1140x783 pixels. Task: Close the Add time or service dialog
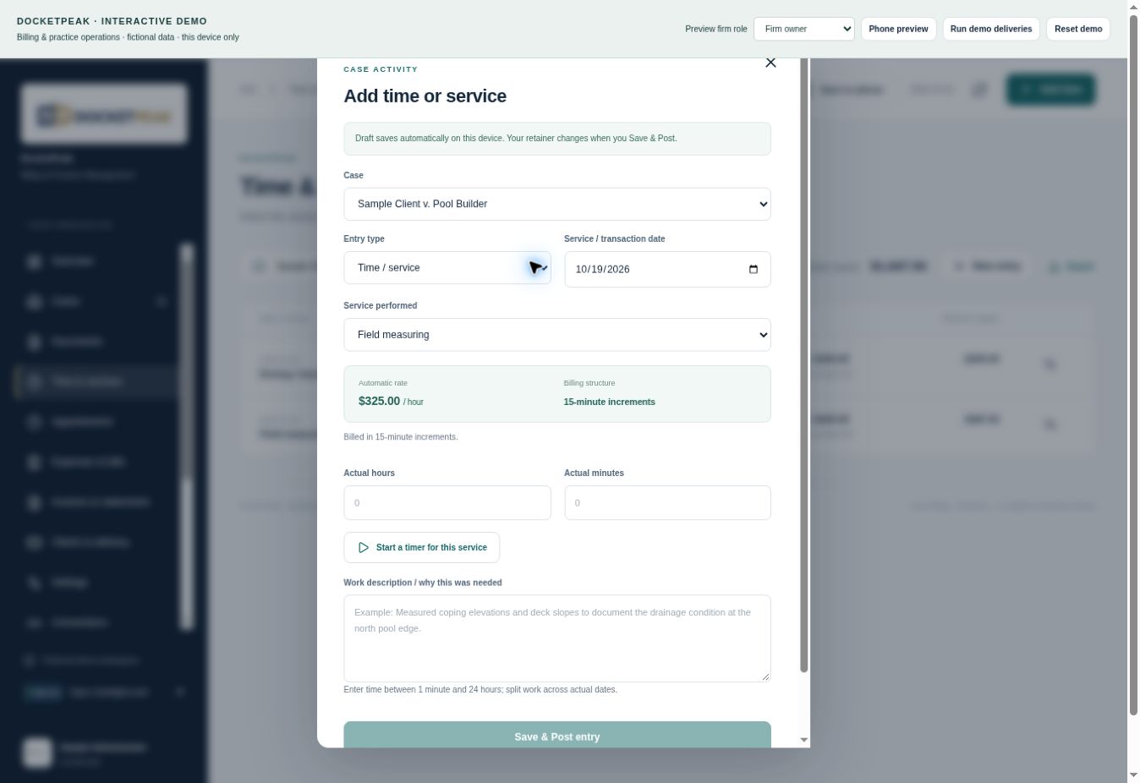(x=770, y=63)
